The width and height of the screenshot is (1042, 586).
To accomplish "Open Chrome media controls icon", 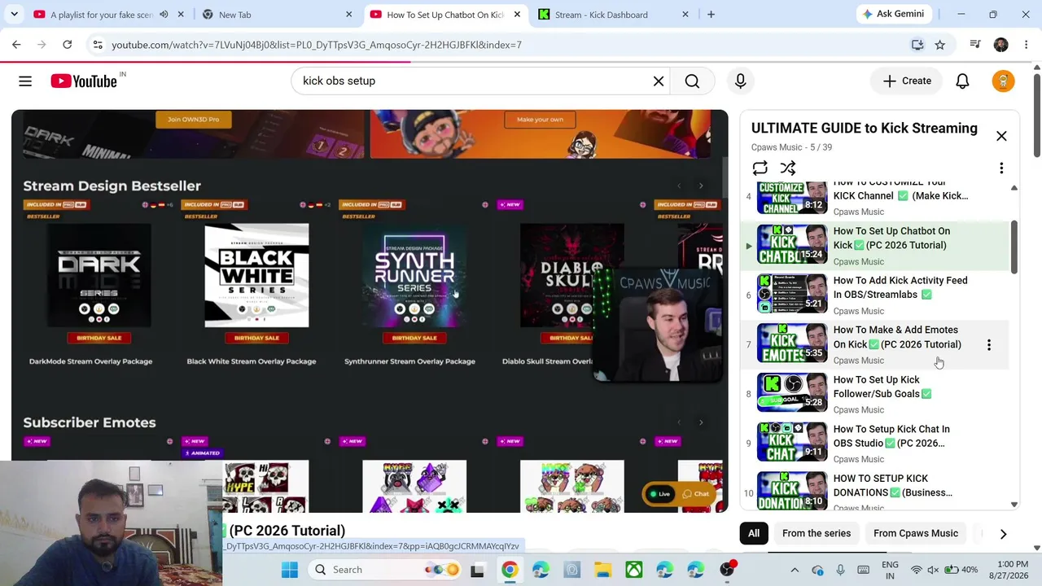I will click(x=974, y=45).
